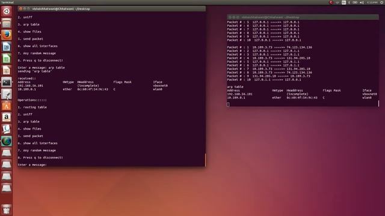Open the battery indicator menu
Screen dimensions: 385x216
pos(355,2)
